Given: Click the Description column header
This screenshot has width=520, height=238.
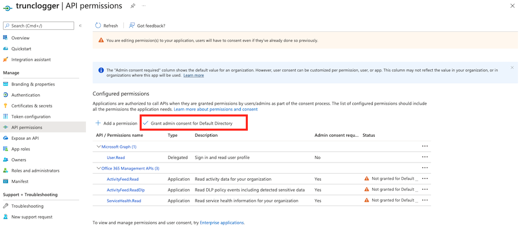Looking at the screenshot, I should tap(206, 135).
